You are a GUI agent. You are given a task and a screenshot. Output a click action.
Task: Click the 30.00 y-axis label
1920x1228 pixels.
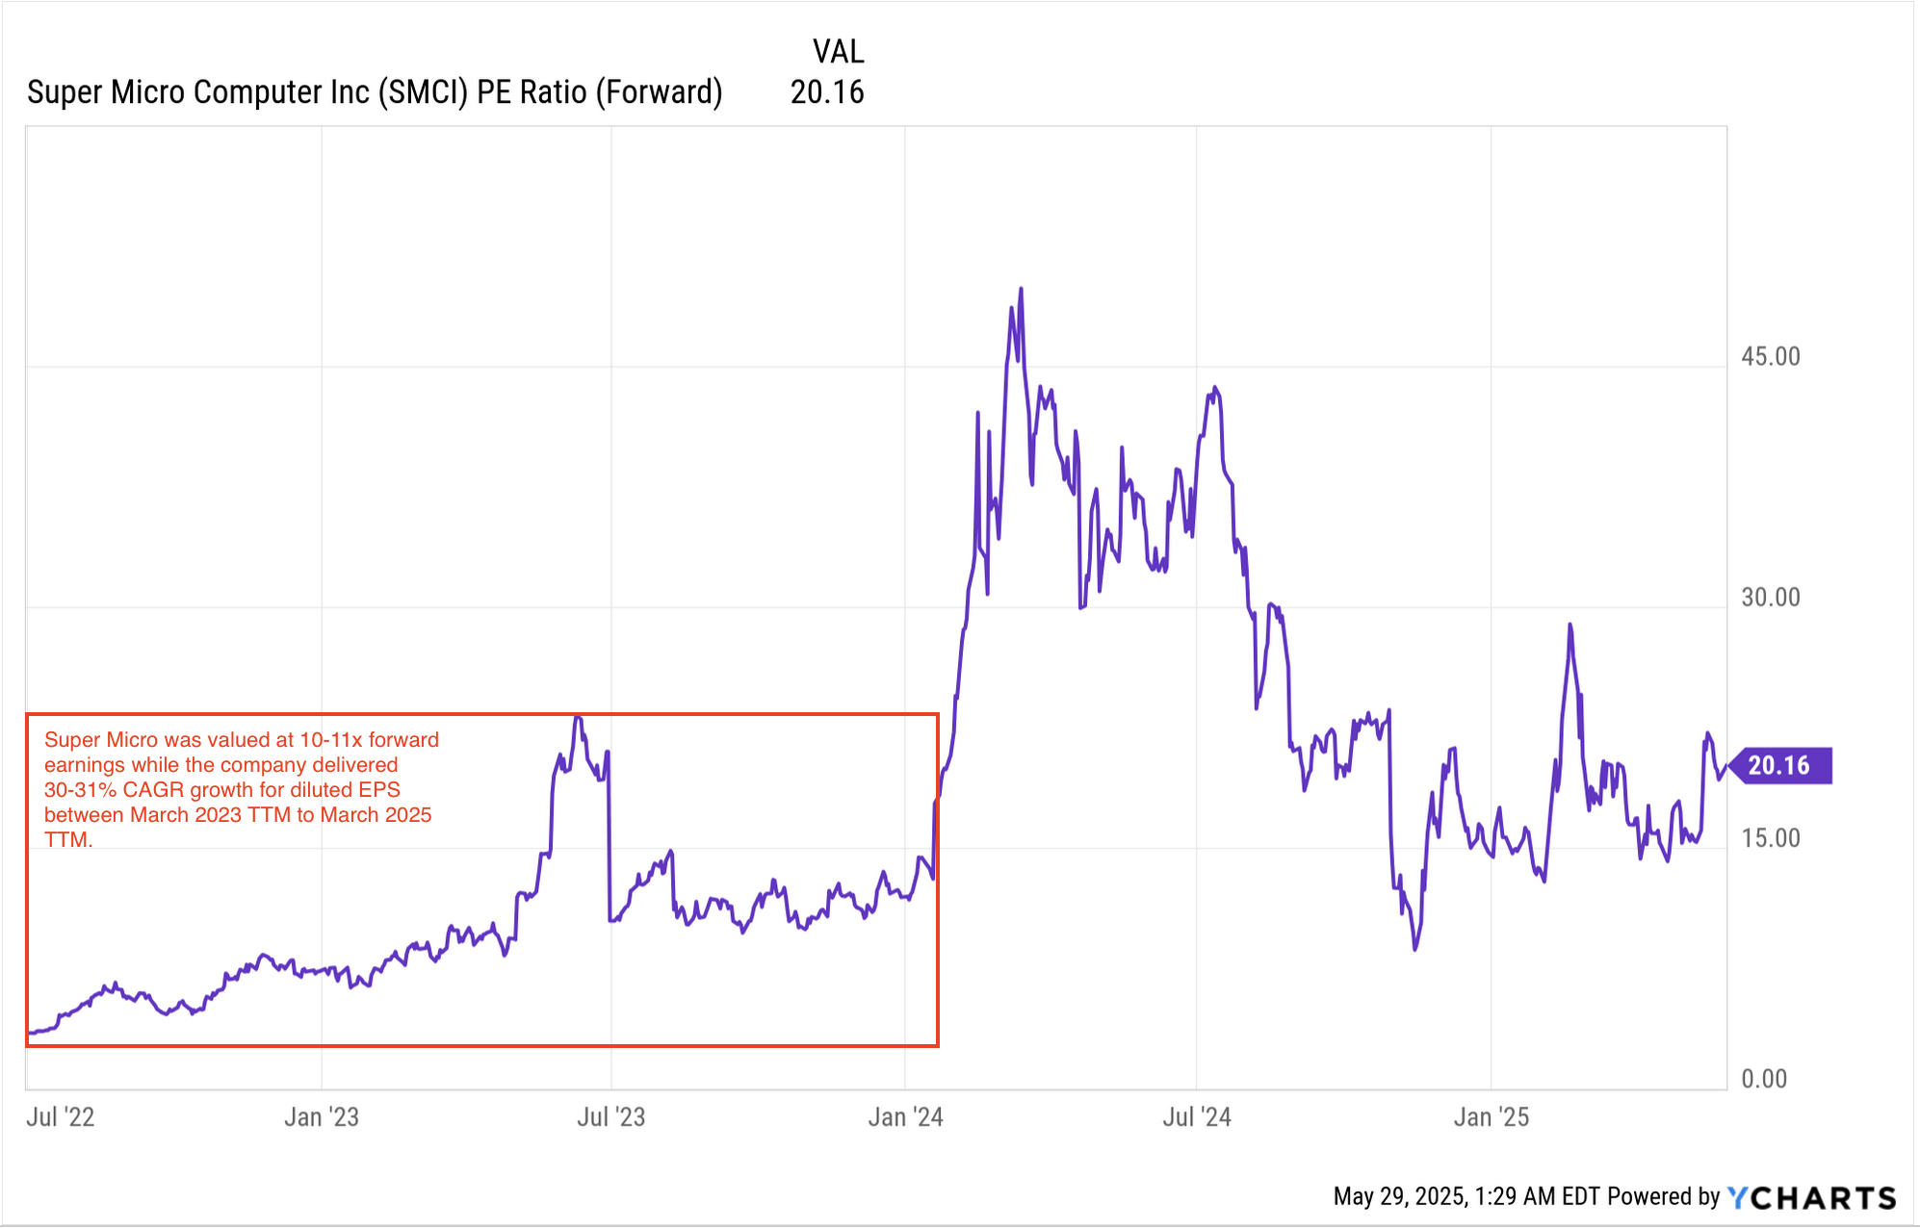point(1770,597)
